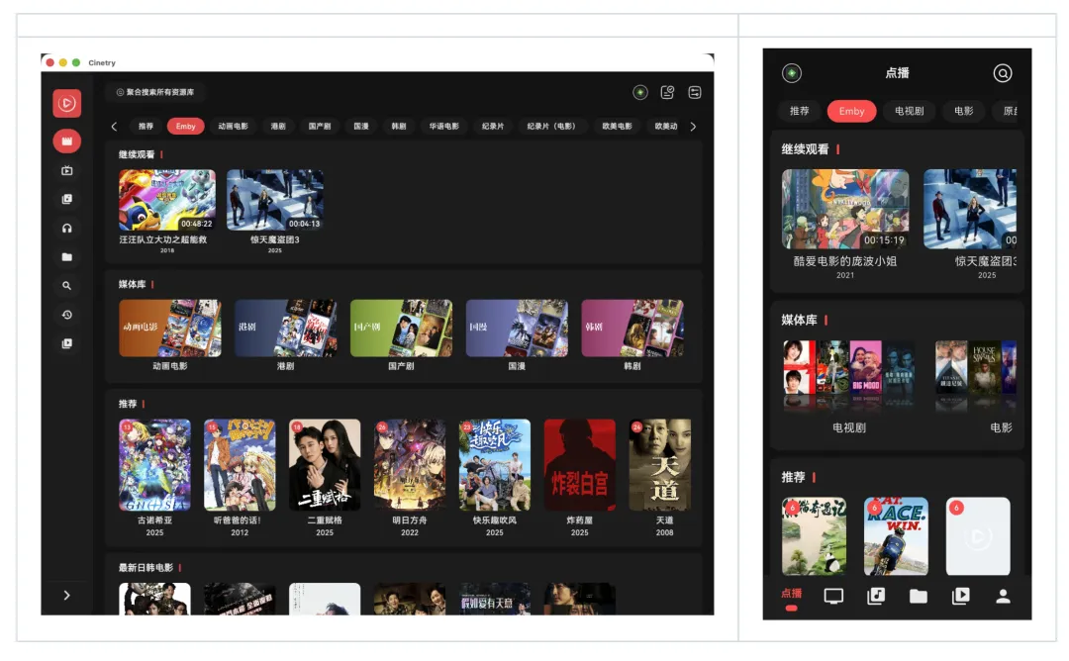
Task: Tap the music library icon in mobile bottom bar
Action: coord(876,597)
